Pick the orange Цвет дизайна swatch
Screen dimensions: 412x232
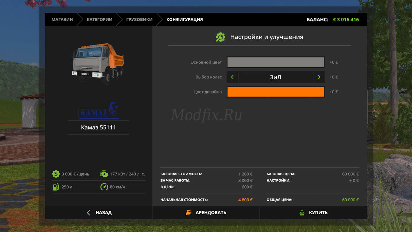point(275,92)
